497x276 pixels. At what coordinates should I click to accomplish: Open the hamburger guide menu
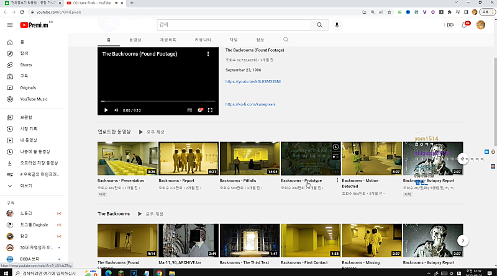tap(9, 25)
